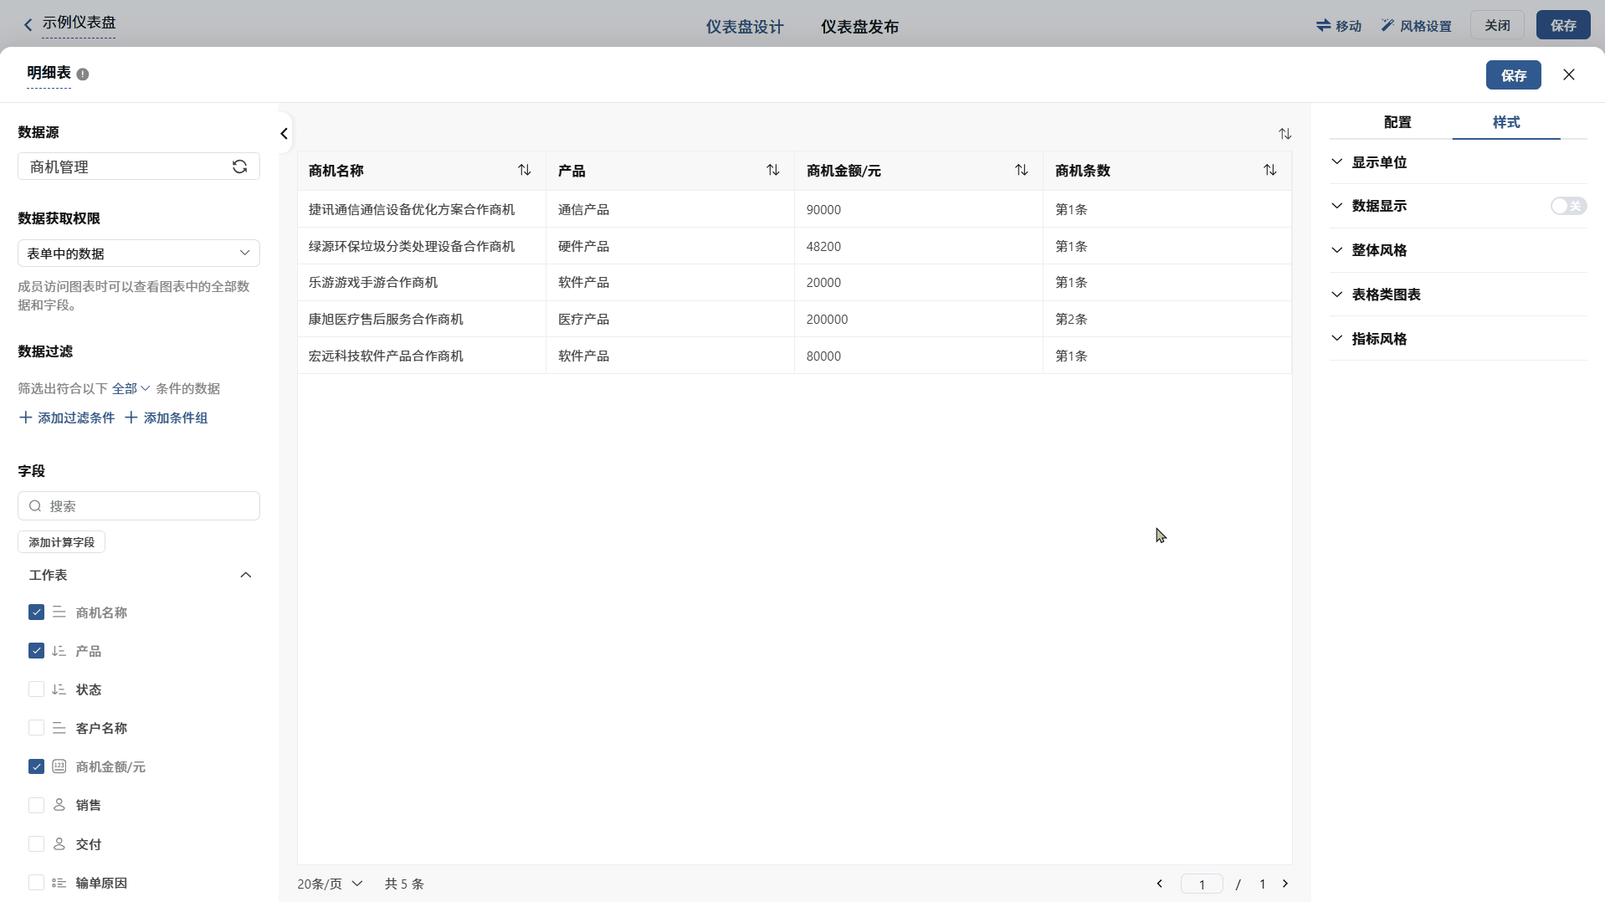Sort by 商机金额/元 column

point(1022,170)
